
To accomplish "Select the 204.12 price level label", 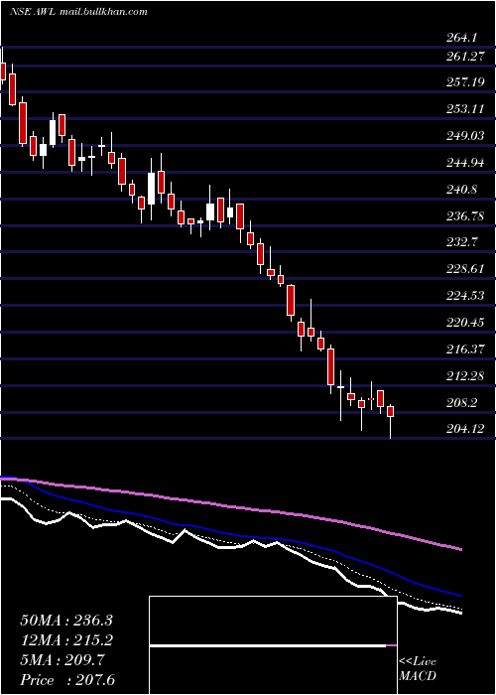I will pos(465,429).
